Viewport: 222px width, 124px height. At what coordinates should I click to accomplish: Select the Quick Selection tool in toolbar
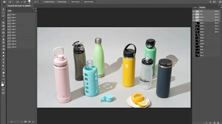click(3, 19)
